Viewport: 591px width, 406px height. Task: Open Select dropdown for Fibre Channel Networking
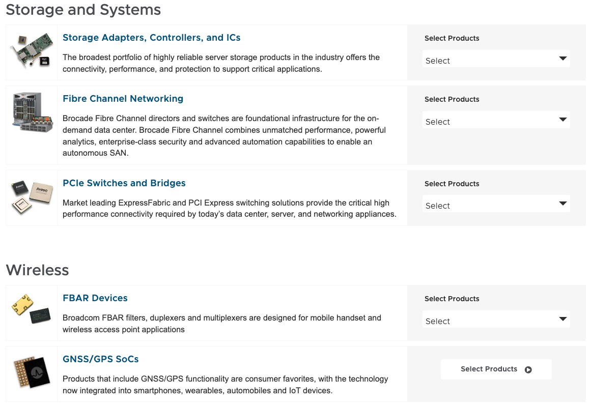[x=496, y=120]
